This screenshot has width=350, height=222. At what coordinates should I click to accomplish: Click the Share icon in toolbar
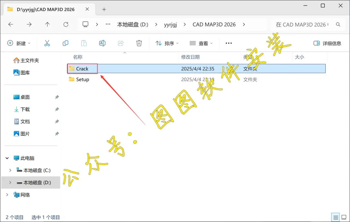click(x=121, y=43)
